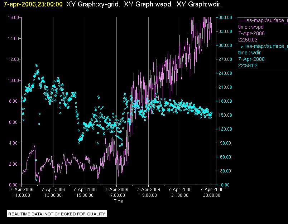Click 'REAL-TIME DATA, NOT CHECKED FOR QUALITY' notice
This screenshot has width=288, height=224.
(57, 214)
